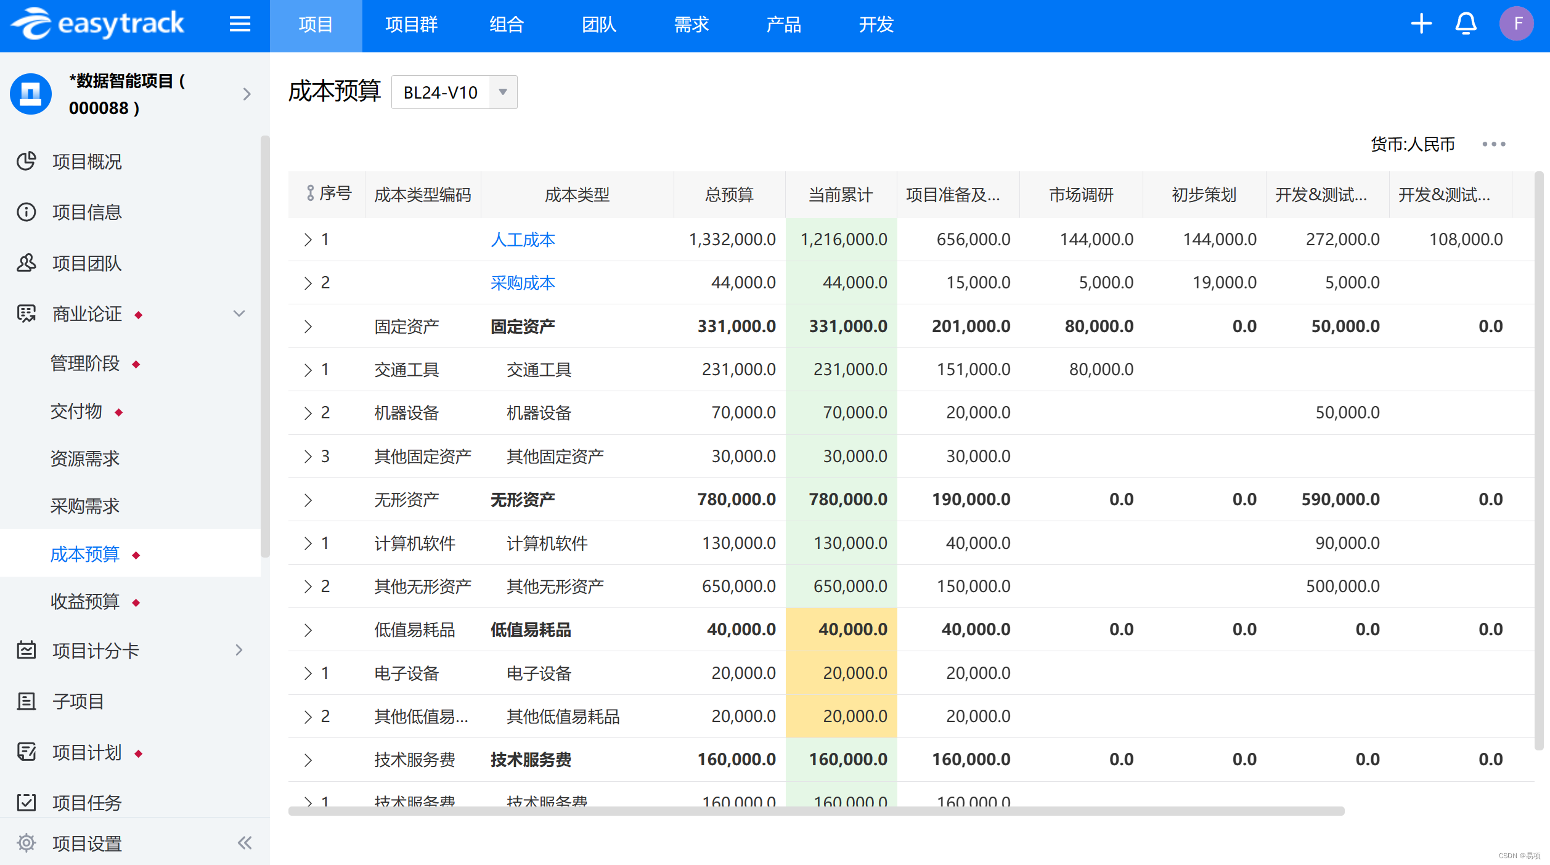Open the hamburger menu icon

[x=240, y=24]
